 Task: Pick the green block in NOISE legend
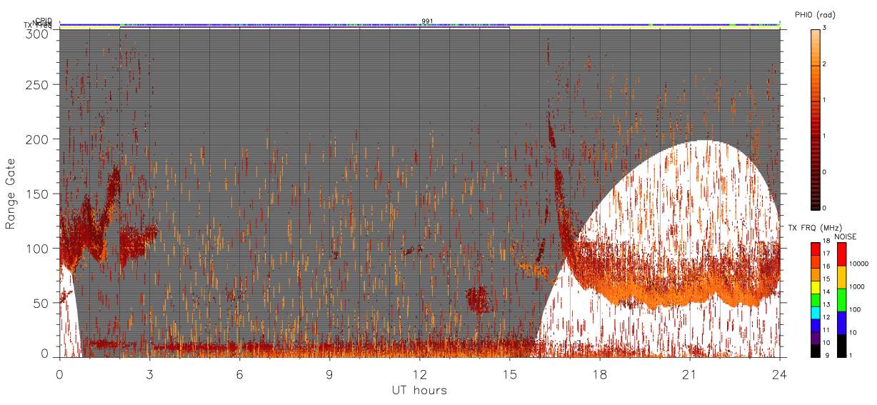841,300
